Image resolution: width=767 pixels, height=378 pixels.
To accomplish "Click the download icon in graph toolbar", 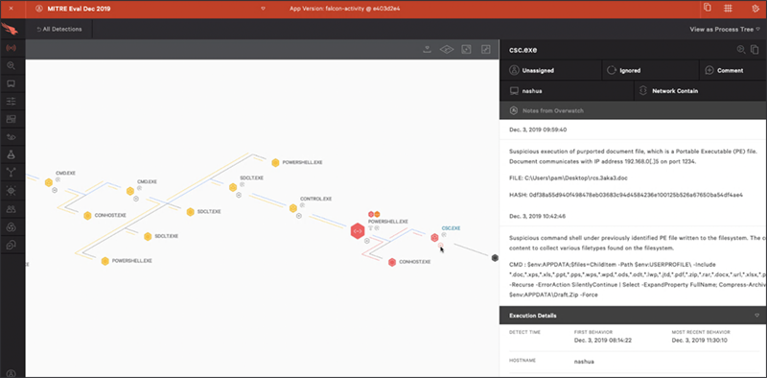I will pyautogui.click(x=427, y=49).
